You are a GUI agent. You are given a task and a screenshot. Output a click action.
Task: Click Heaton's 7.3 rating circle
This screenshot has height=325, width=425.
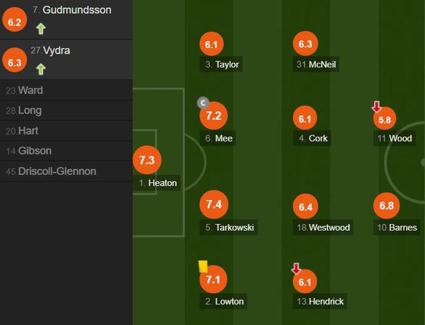point(147,160)
